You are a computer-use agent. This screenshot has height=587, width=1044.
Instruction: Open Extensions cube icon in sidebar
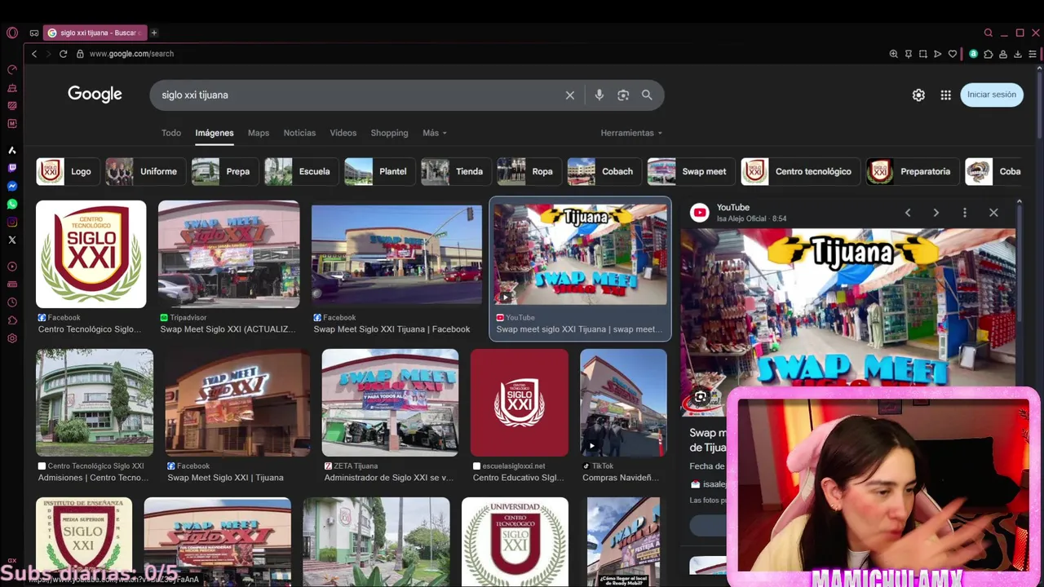(11, 320)
